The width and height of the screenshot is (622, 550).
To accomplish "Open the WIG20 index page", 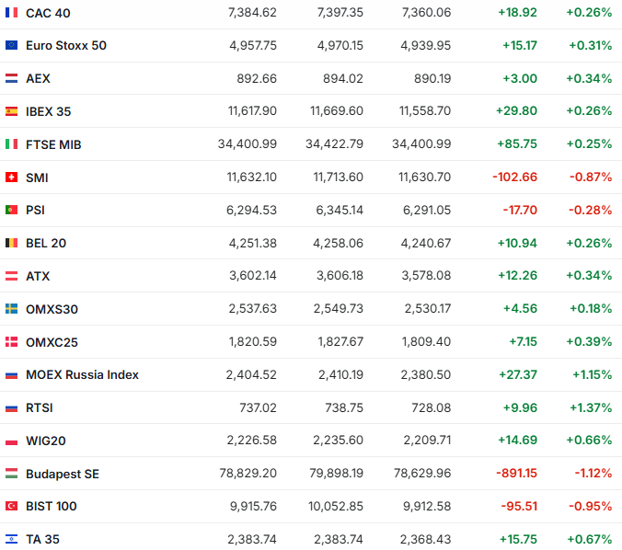I will coord(45,441).
